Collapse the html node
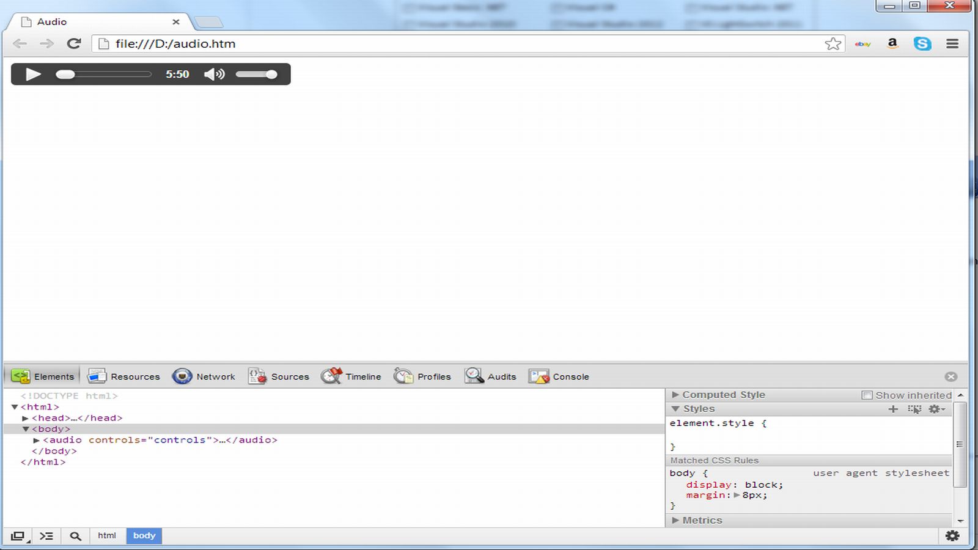The width and height of the screenshot is (978, 550). click(15, 407)
